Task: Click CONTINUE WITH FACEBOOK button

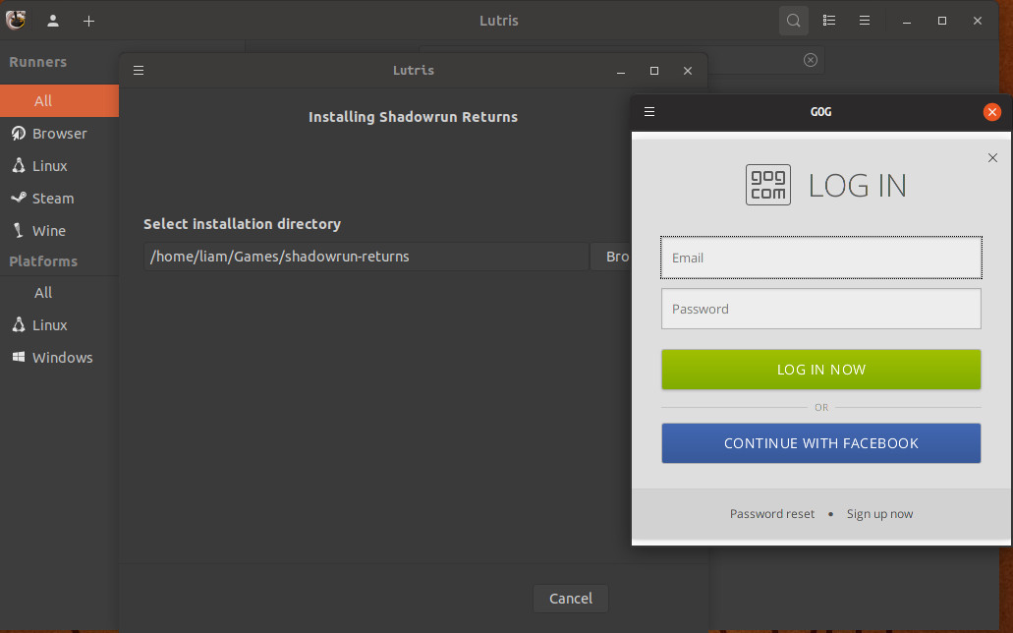Action: [x=821, y=443]
